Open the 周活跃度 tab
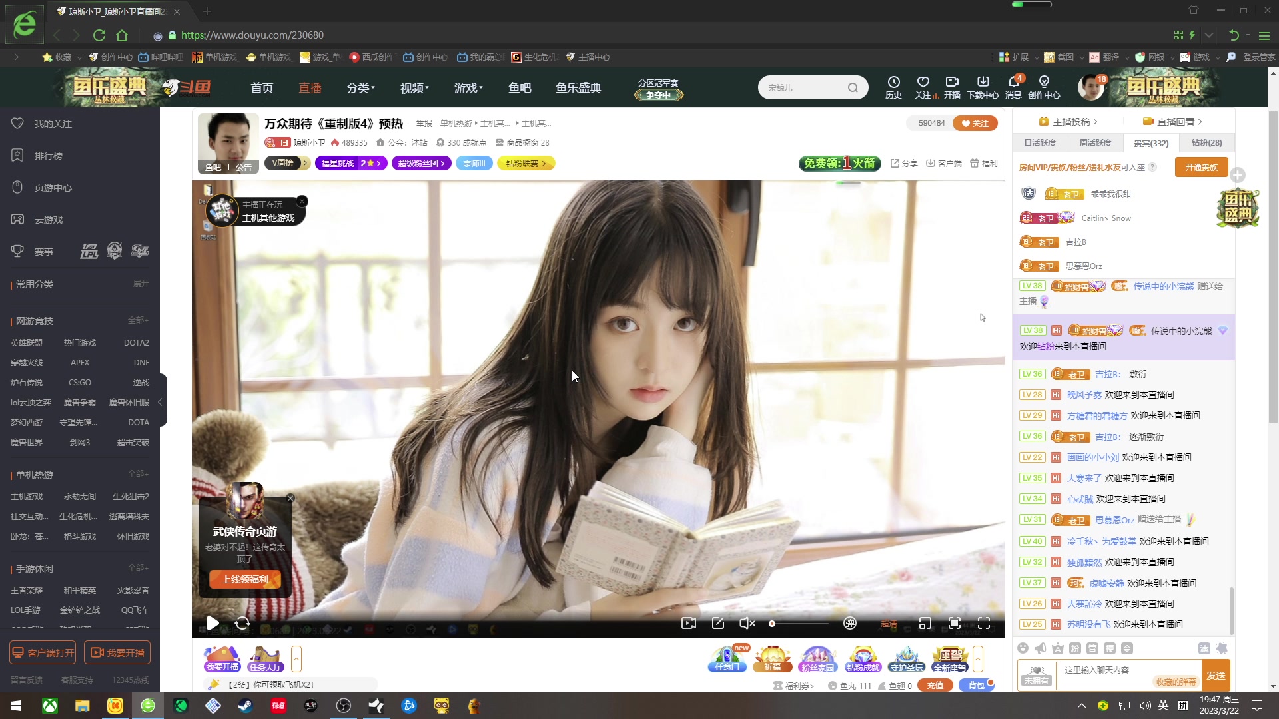The image size is (1279, 719). [x=1095, y=143]
